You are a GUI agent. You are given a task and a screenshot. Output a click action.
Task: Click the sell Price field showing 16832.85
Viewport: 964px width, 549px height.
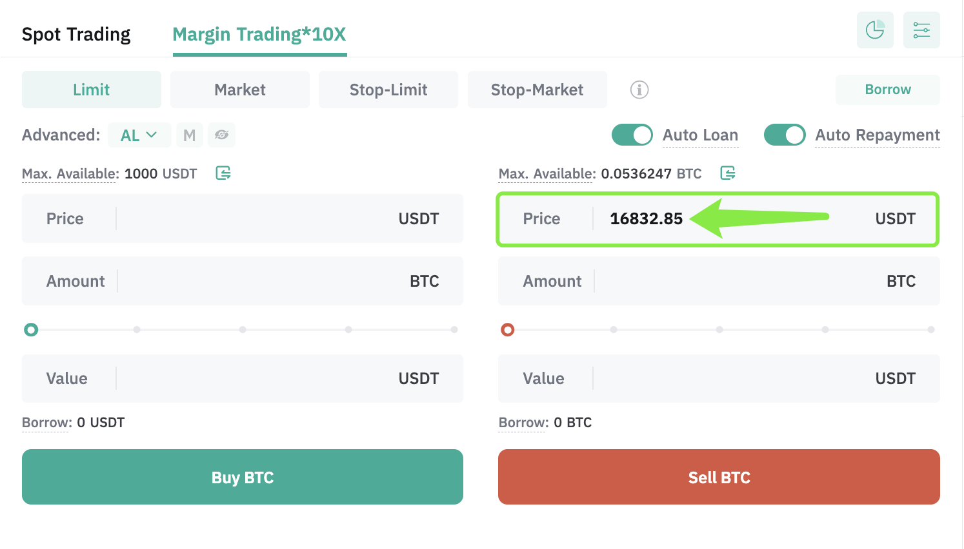coord(719,218)
